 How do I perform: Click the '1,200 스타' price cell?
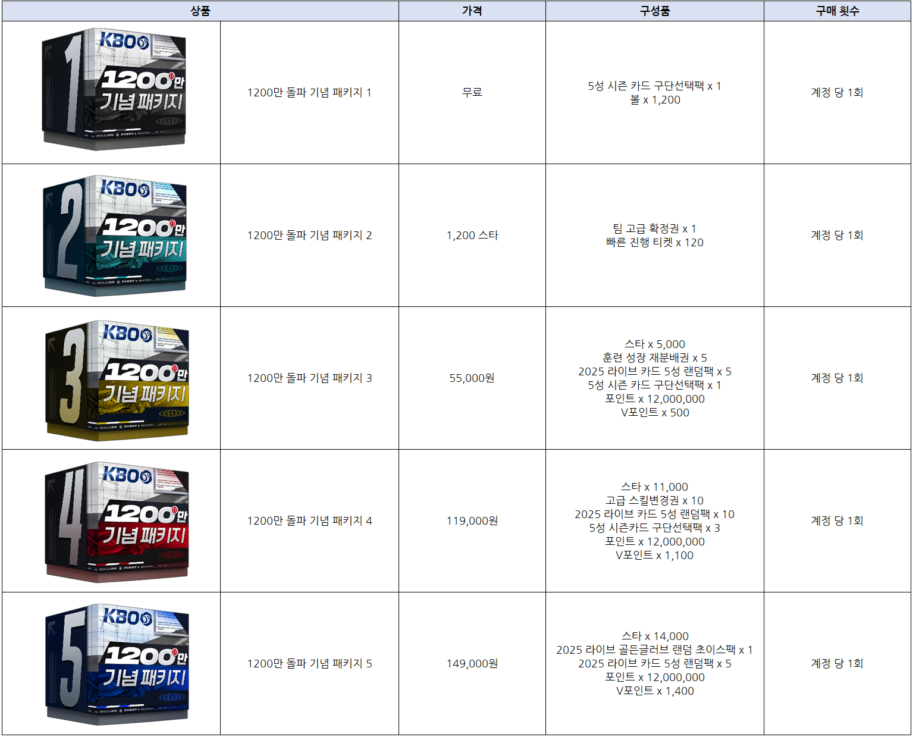(472, 236)
